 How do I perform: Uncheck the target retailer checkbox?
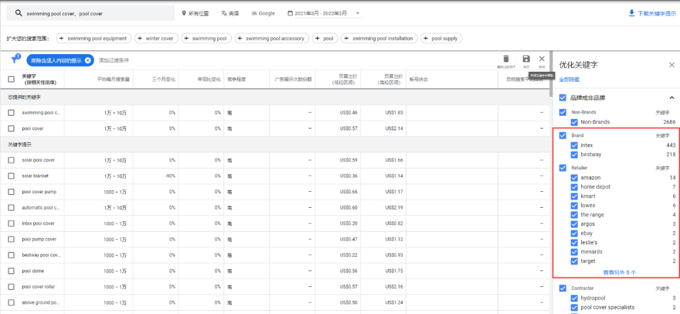[x=574, y=261]
